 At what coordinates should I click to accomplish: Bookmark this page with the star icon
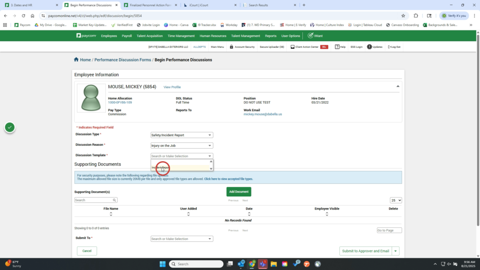[403, 15]
